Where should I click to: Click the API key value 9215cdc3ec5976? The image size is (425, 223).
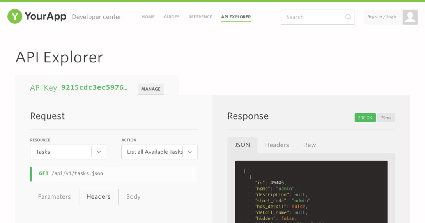click(x=94, y=87)
